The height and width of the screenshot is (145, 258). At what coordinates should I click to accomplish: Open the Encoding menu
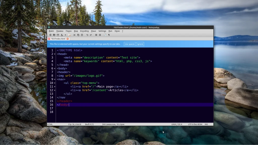[84, 31]
